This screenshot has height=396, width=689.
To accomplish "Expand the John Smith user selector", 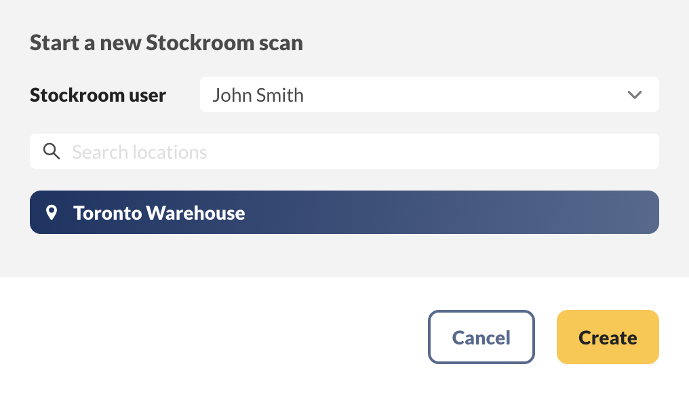I will tap(429, 95).
